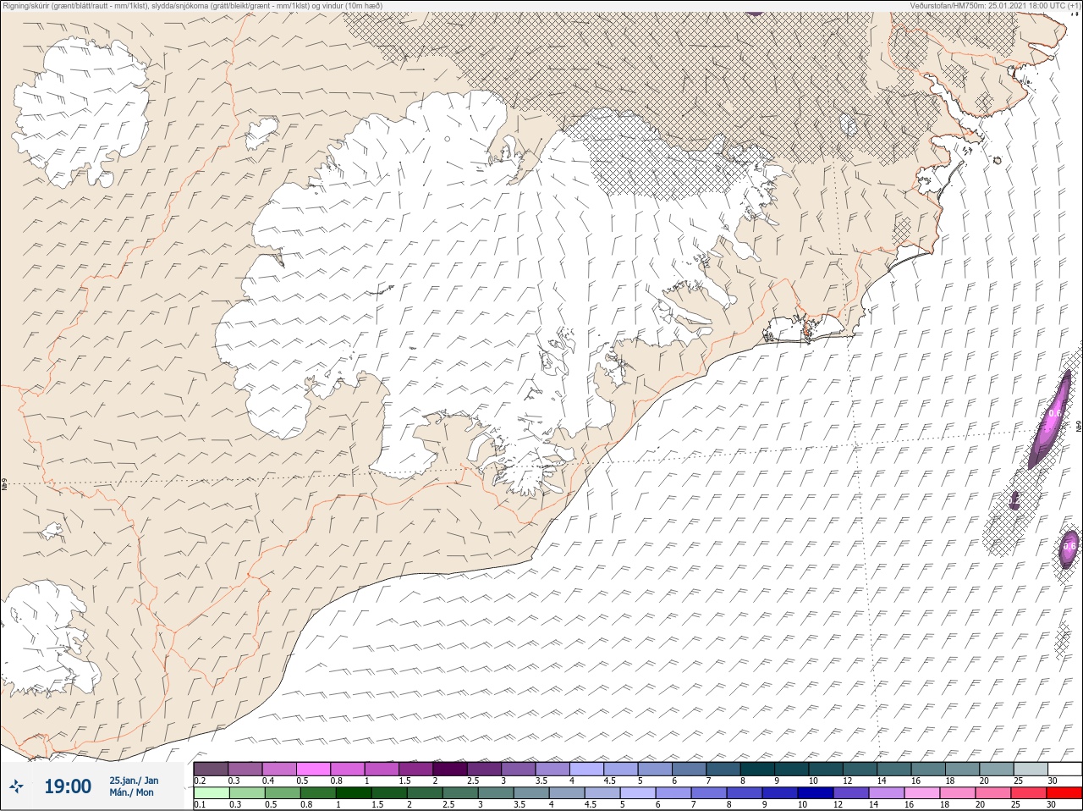Click the dark purple upper-row swatch between 2 and 2.5
Image resolution: width=1083 pixels, height=811 pixels.
click(450, 769)
